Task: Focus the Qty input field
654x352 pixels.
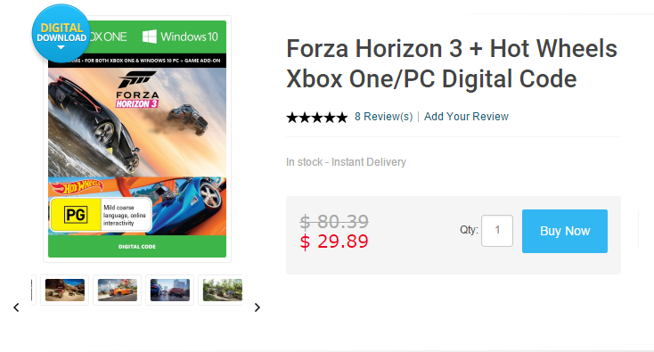Action: pyautogui.click(x=497, y=230)
